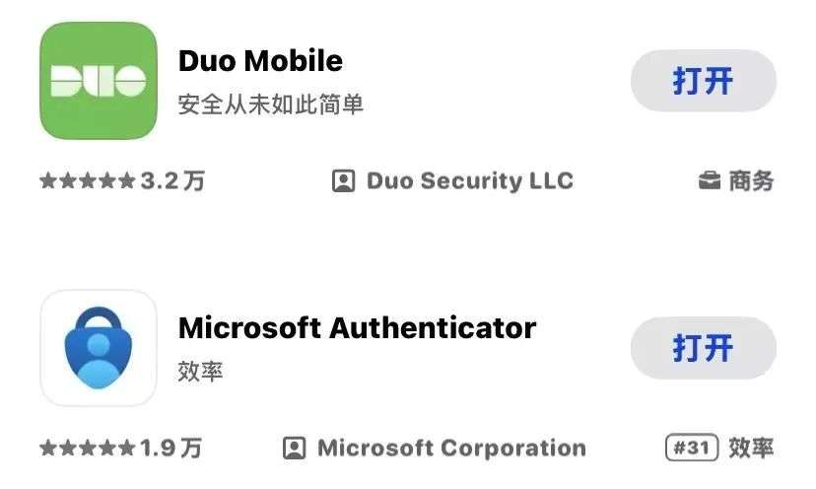Open the Duo Mobile app icon
Screen dimensions: 816x489
[x=99, y=81]
